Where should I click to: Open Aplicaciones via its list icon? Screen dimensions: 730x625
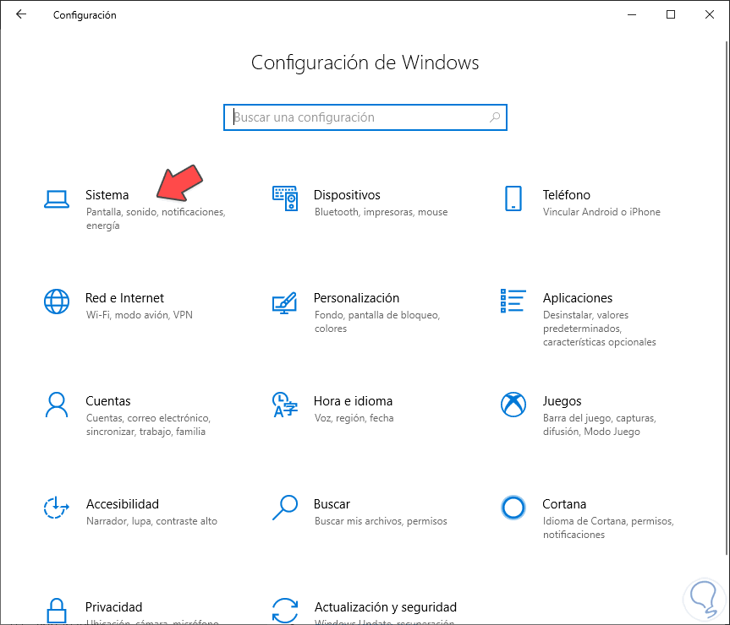(x=513, y=301)
